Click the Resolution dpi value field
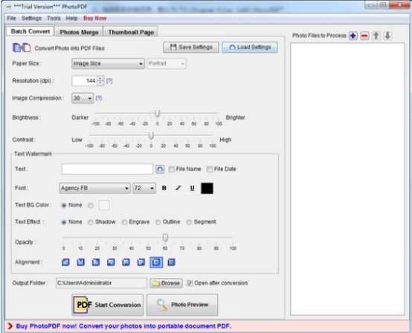This screenshot has height=333, width=412. pyautogui.click(x=84, y=81)
